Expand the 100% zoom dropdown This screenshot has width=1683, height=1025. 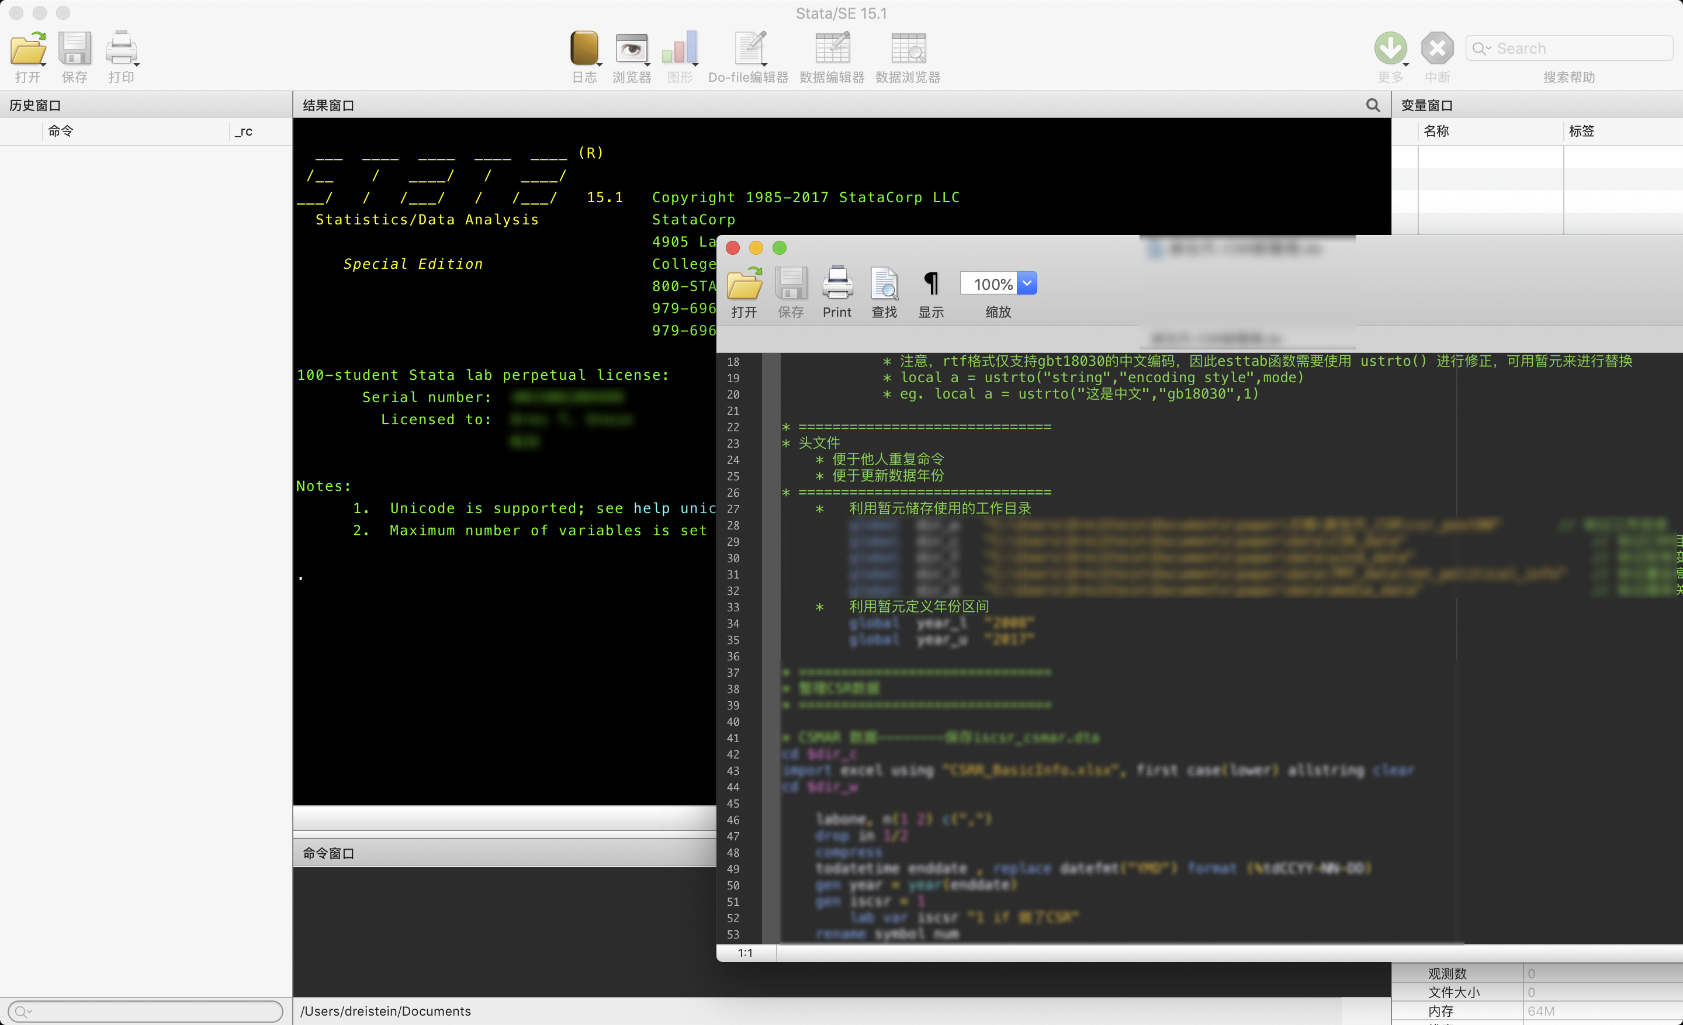pyautogui.click(x=1027, y=283)
